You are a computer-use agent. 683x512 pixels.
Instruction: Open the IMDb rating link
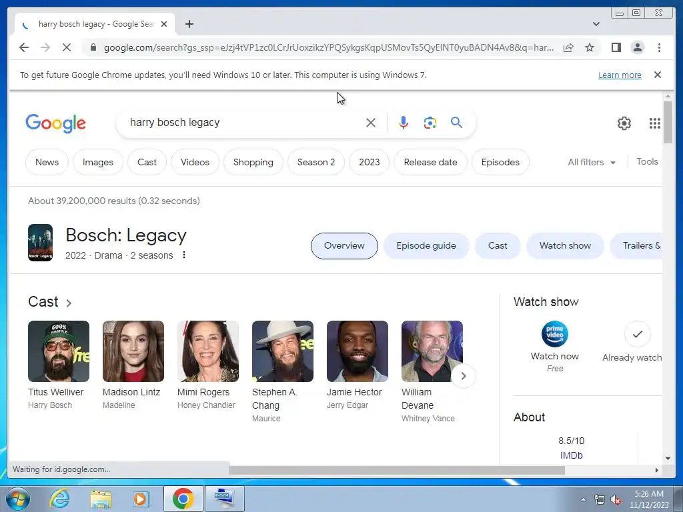[571, 455]
